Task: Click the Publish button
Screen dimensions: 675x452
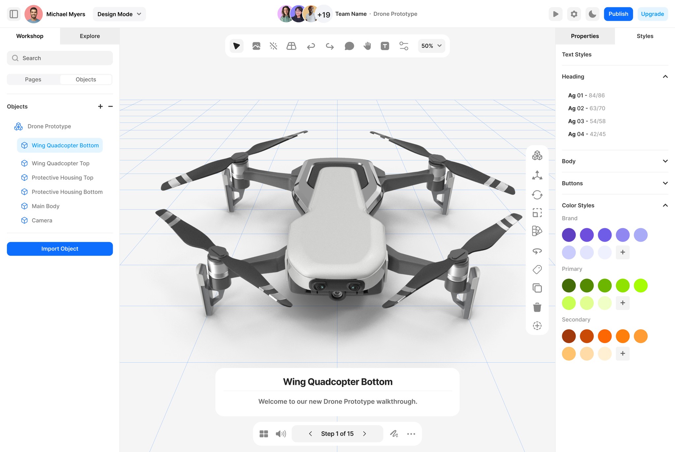Action: click(x=618, y=14)
